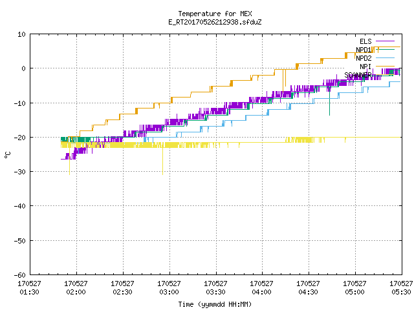This screenshot has width=414, height=310.
Task: Click the y-axis value 0
Action: pyautogui.click(x=24, y=68)
